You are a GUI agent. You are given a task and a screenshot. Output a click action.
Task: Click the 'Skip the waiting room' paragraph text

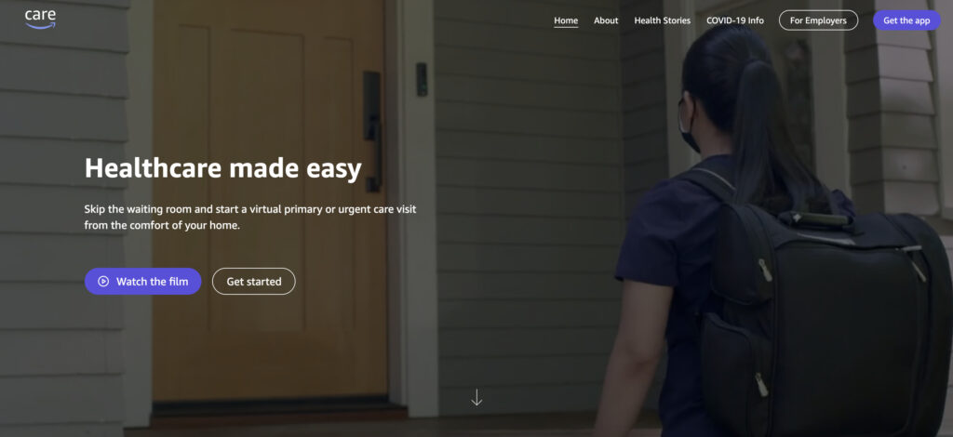250,218
